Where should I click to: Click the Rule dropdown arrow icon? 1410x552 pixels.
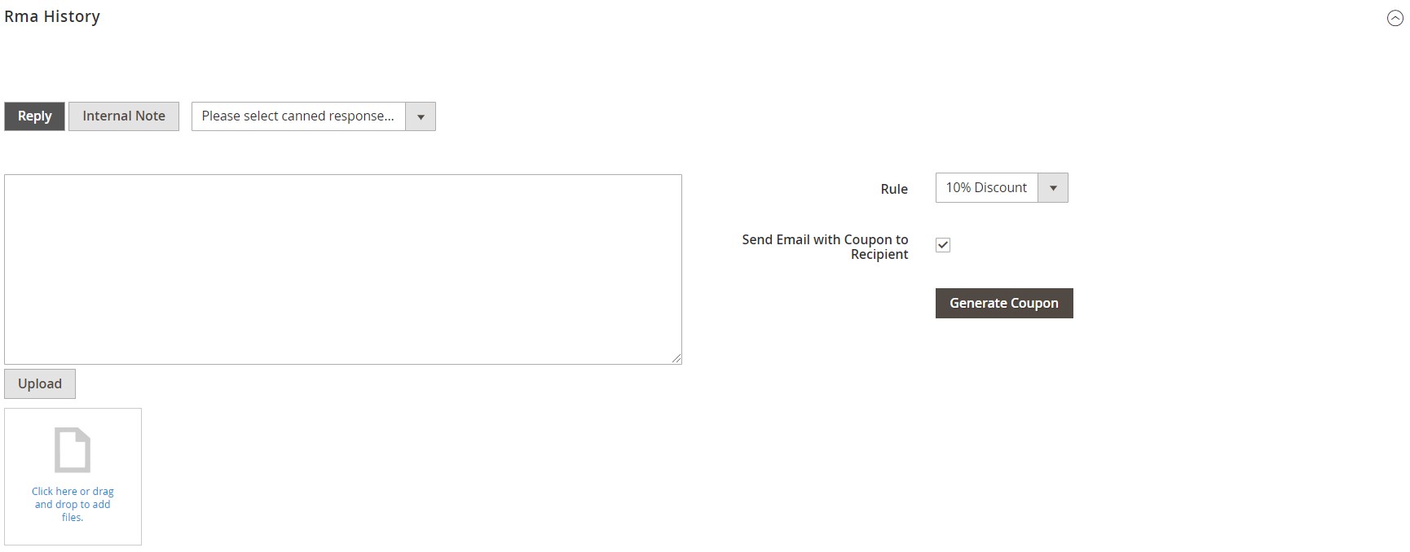pos(1053,188)
